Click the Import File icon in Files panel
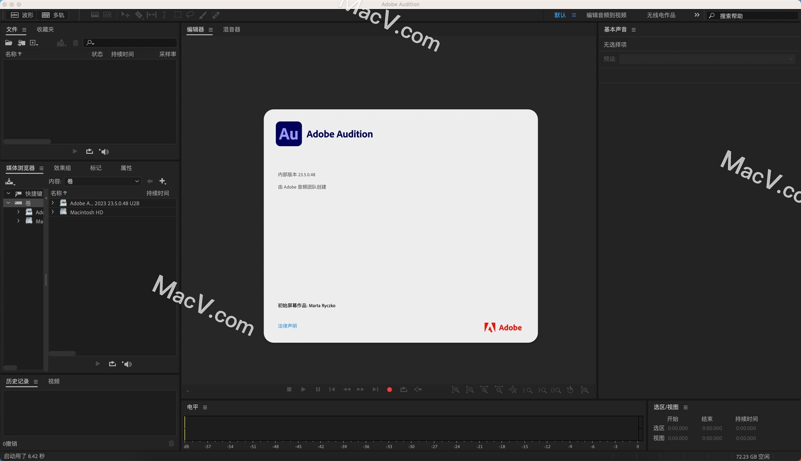This screenshot has width=801, height=461. 22,43
